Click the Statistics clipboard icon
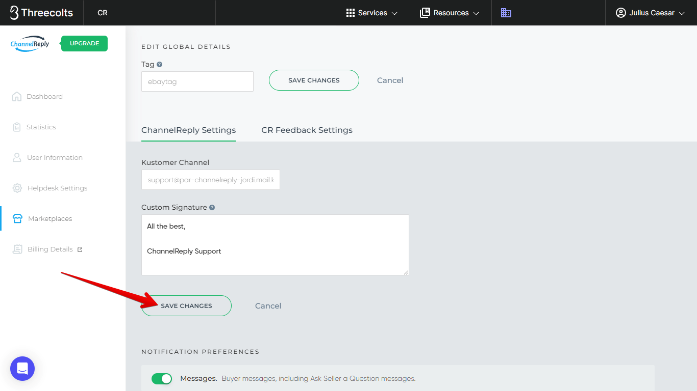The width and height of the screenshot is (697, 391). point(17,127)
